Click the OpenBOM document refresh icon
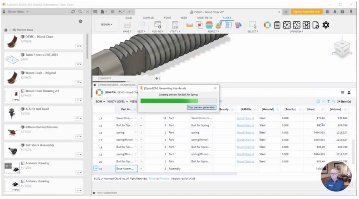This screenshot has width=359, height=199. click(316, 25)
